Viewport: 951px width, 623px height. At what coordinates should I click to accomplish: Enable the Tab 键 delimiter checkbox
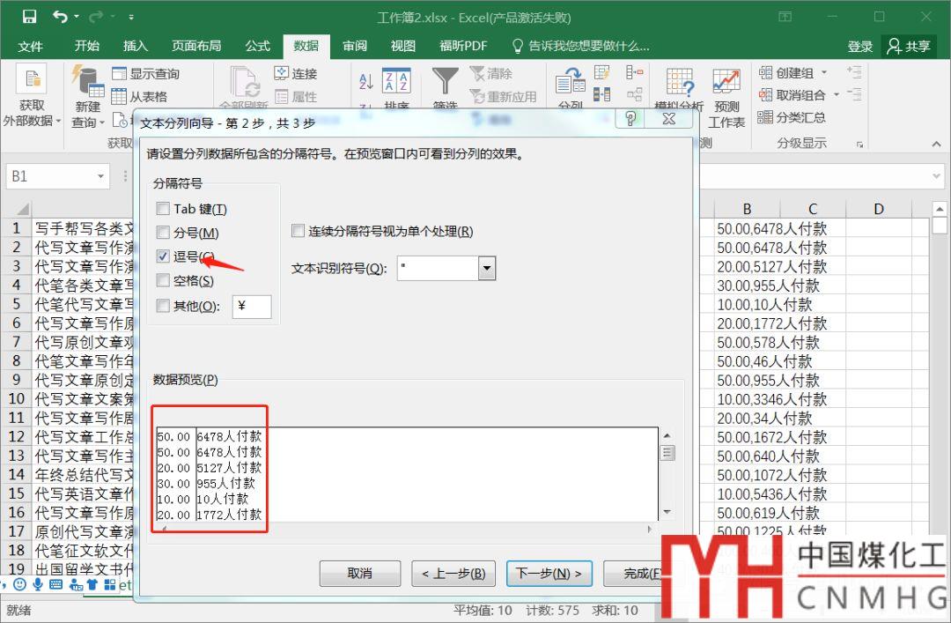pos(163,208)
